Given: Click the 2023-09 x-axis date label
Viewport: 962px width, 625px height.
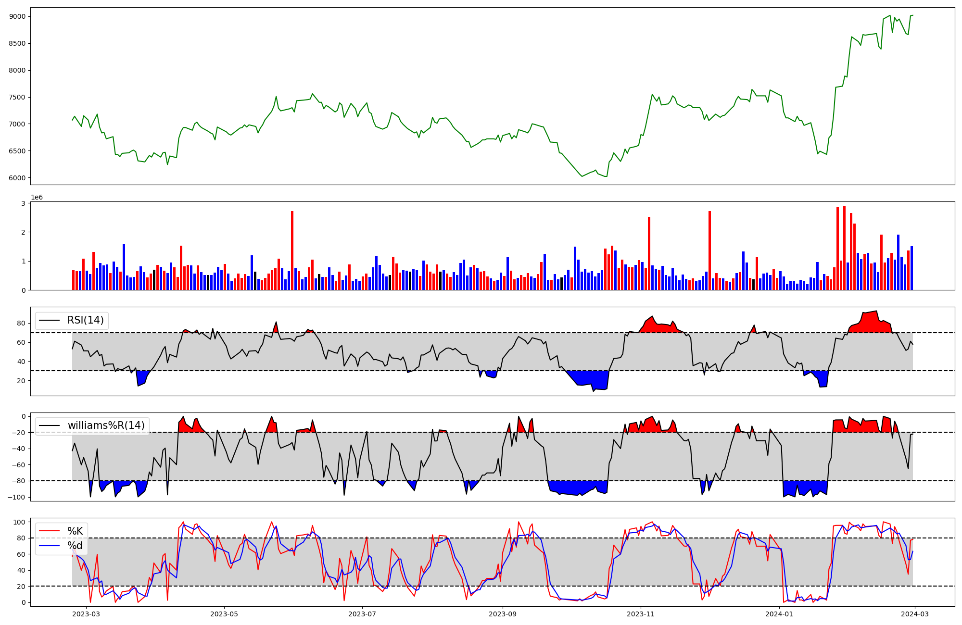Looking at the screenshot, I should (x=503, y=614).
